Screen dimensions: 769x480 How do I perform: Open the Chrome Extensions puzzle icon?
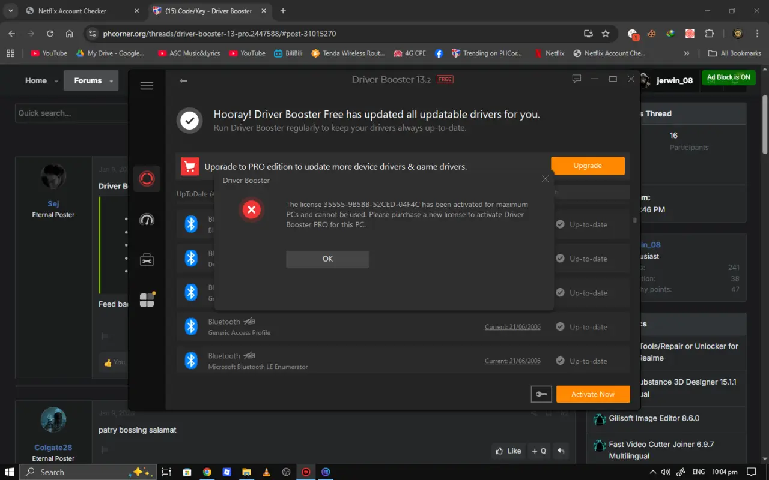(710, 34)
